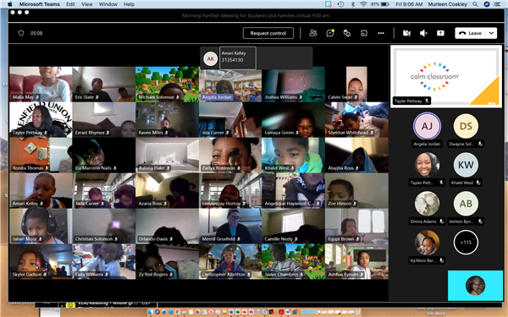Click the share content tray icon
508x317 pixels.
[x=440, y=33]
